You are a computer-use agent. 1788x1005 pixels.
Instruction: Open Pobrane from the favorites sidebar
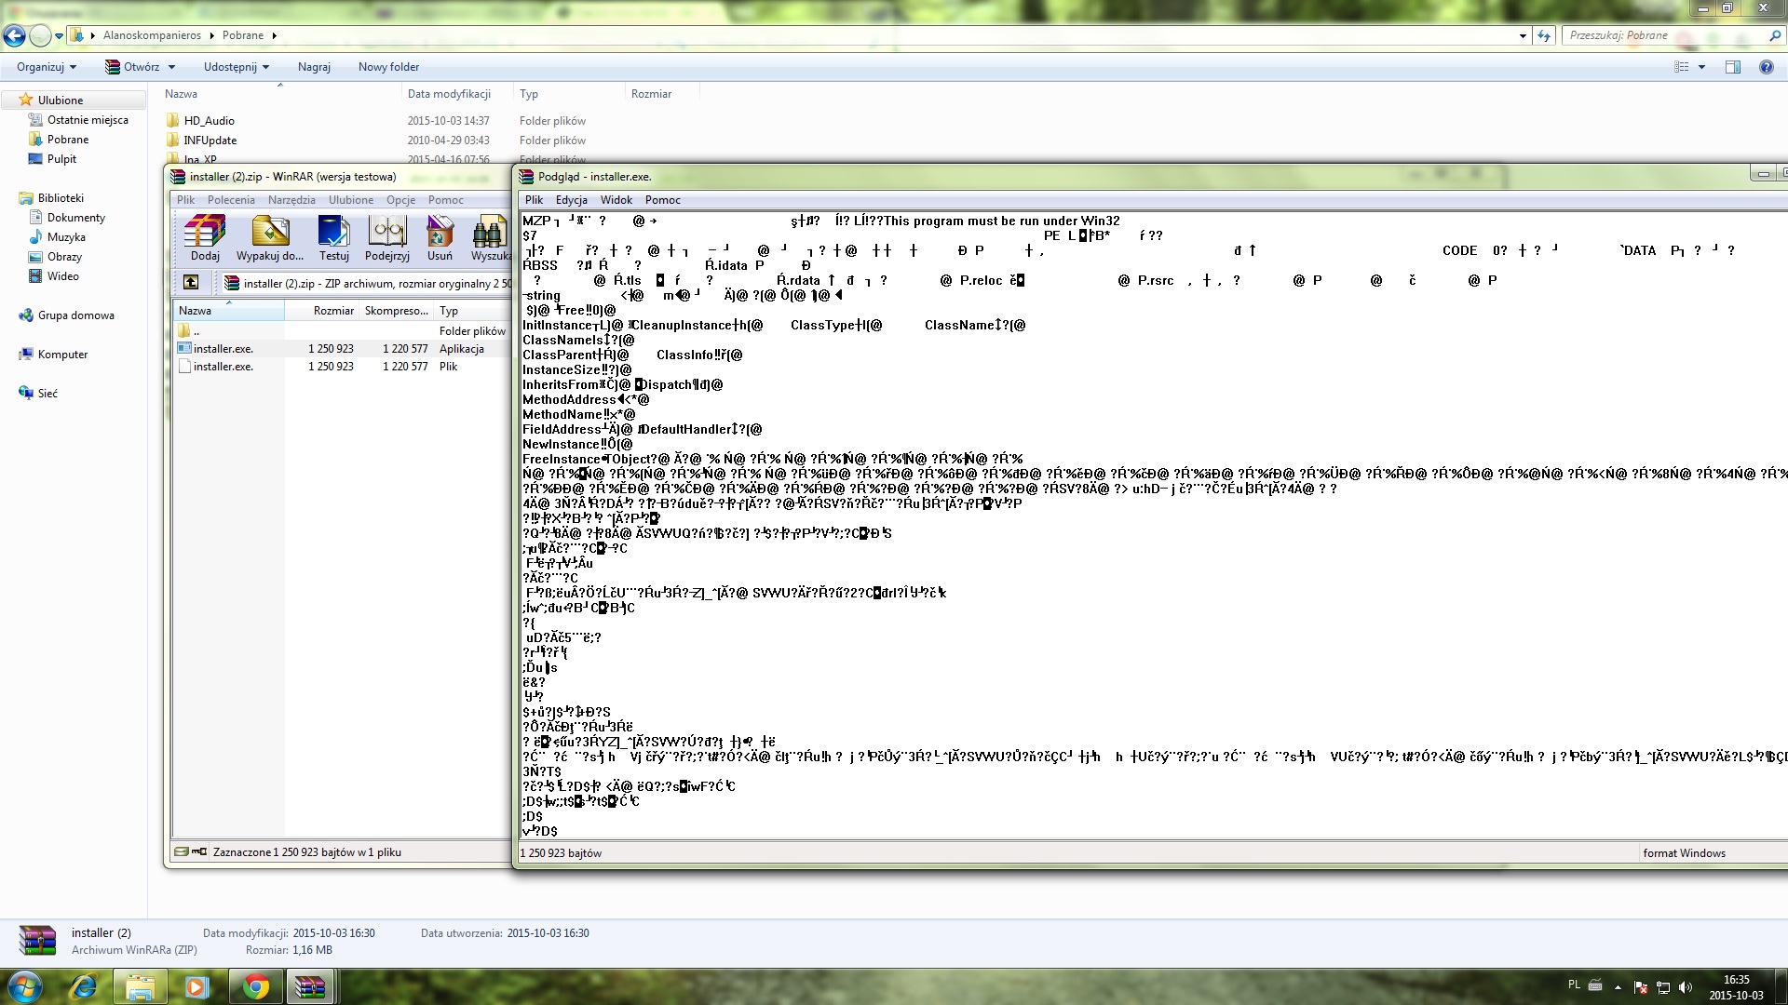tap(66, 139)
